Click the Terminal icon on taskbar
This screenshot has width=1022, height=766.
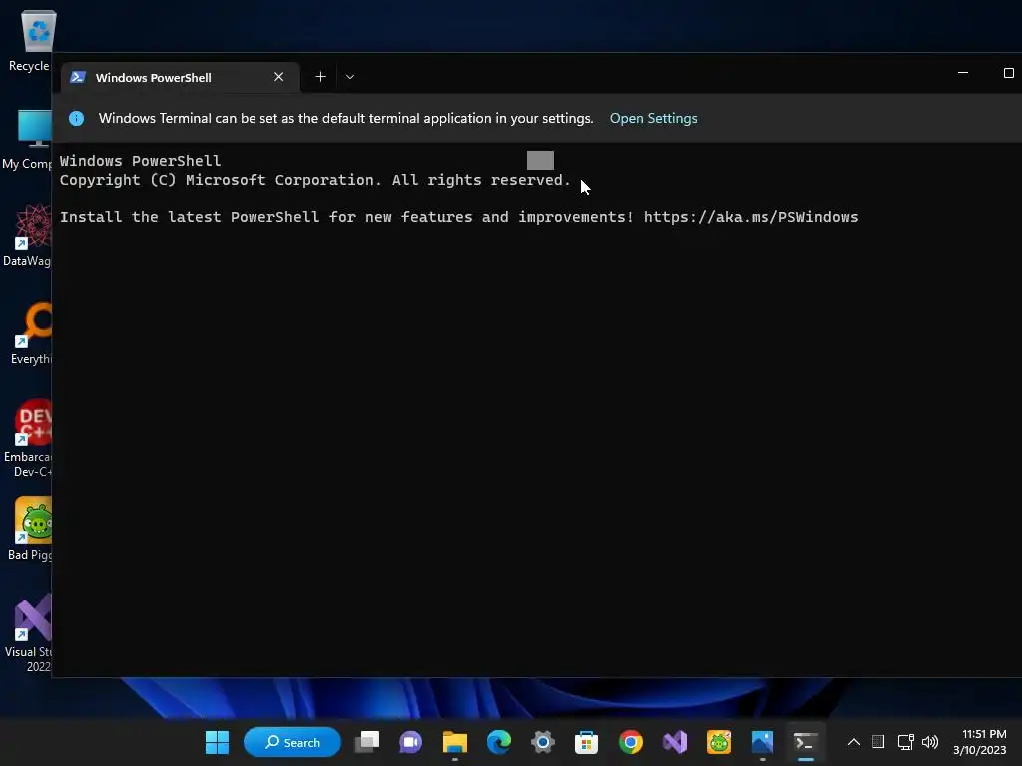(x=806, y=742)
